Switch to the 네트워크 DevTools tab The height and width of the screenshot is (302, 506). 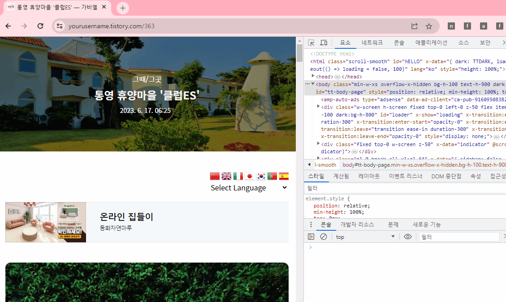pyautogui.click(x=372, y=43)
